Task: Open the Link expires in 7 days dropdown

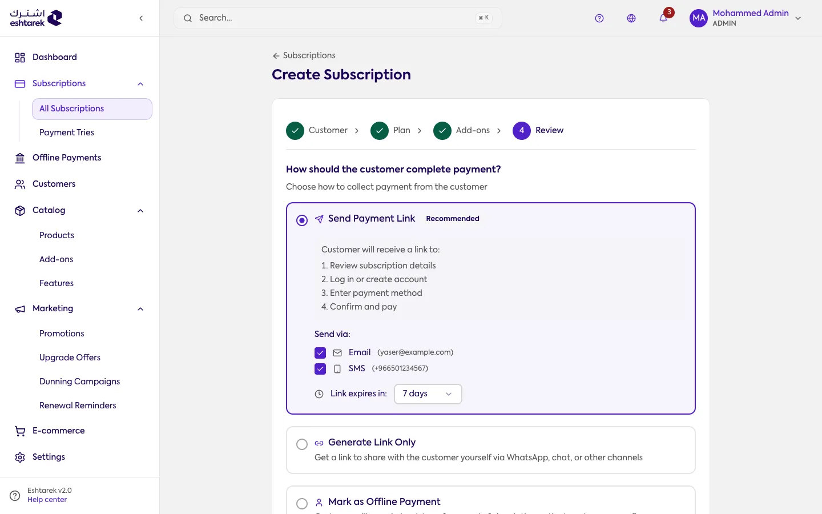Action: coord(428,394)
